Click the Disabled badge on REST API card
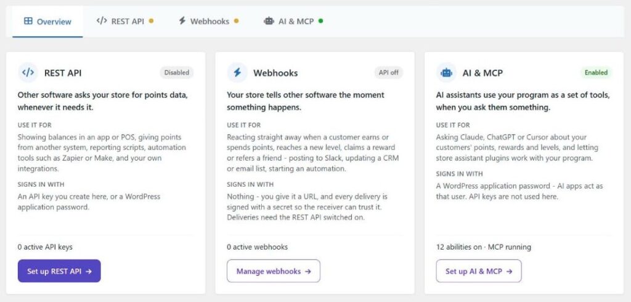The height and width of the screenshot is (302, 631). tap(177, 73)
